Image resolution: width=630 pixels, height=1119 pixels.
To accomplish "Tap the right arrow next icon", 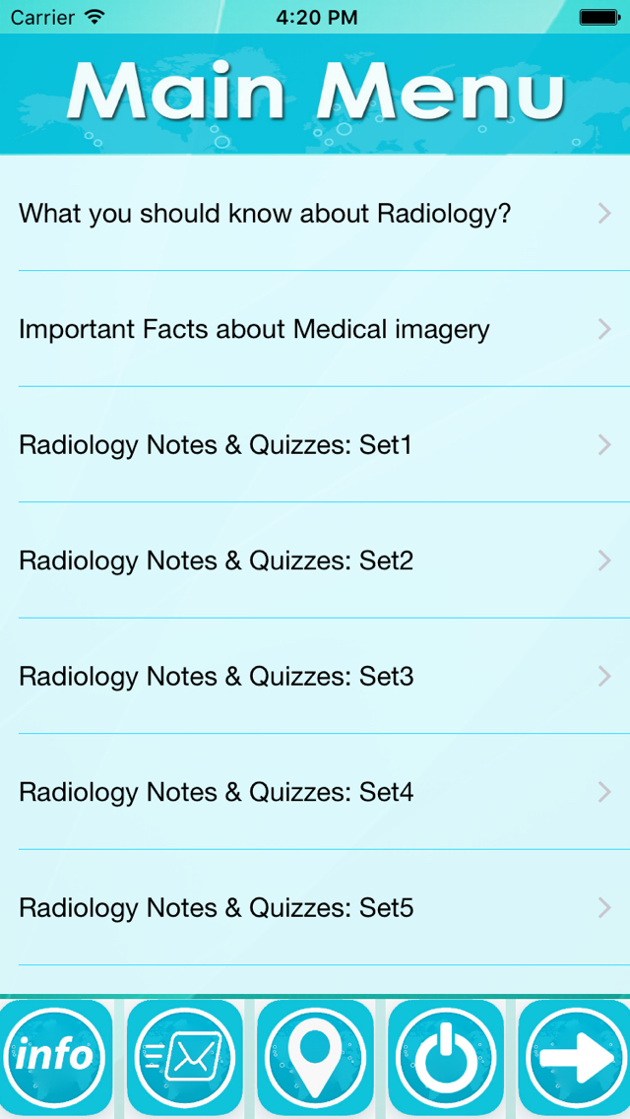I will tap(574, 1057).
